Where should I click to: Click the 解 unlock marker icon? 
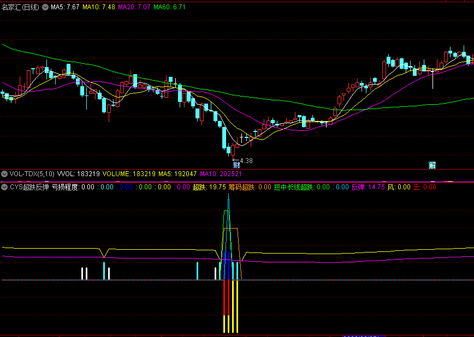click(432, 165)
